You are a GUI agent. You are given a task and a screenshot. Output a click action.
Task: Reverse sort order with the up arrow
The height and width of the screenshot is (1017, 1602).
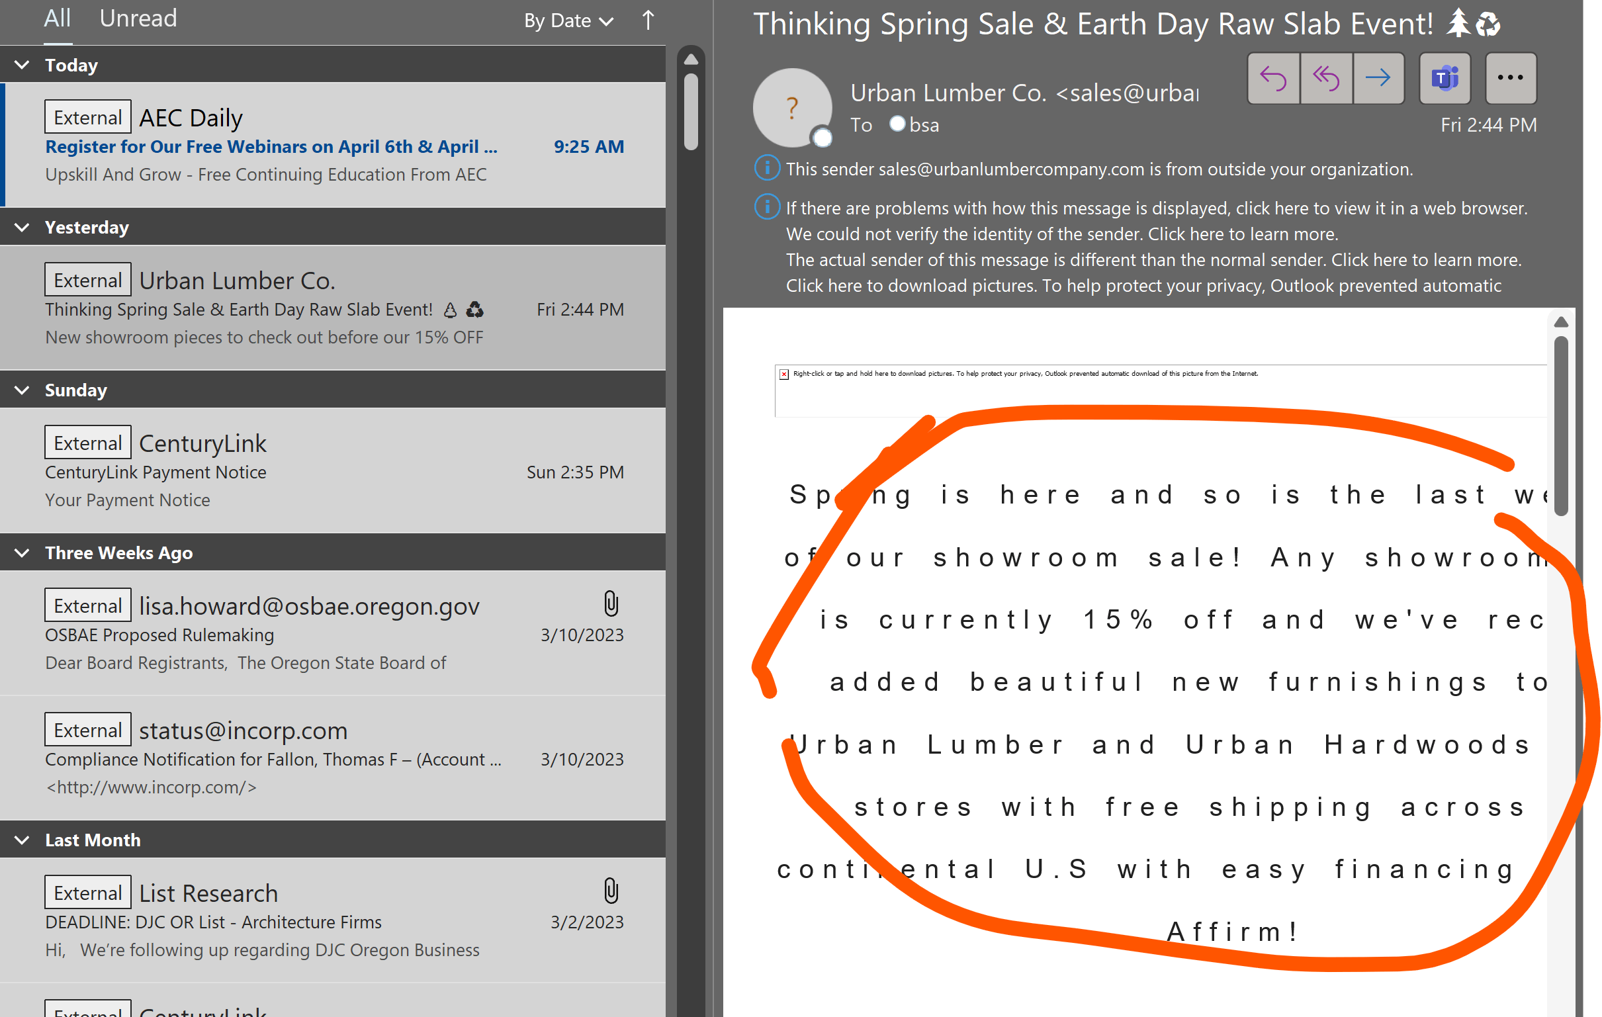(x=648, y=20)
